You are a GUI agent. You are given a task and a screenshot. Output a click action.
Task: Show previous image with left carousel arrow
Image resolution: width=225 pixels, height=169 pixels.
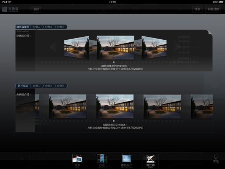pyautogui.click(x=53, y=47)
